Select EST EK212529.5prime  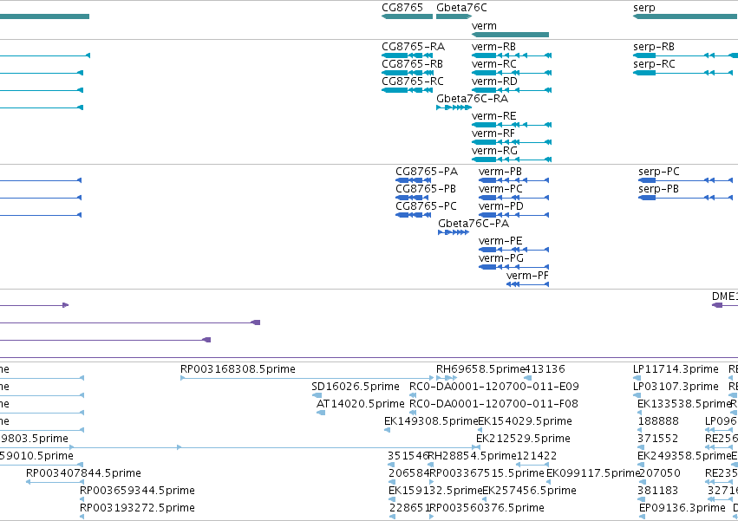[478, 447]
